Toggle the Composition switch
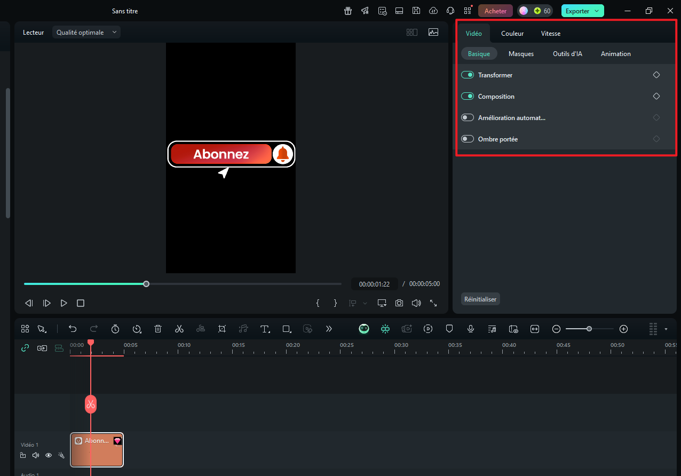The width and height of the screenshot is (681, 476). (468, 96)
